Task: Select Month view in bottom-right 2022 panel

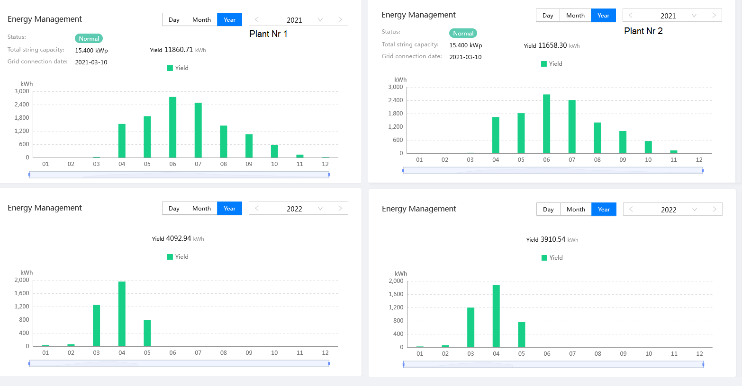Action: coord(576,209)
